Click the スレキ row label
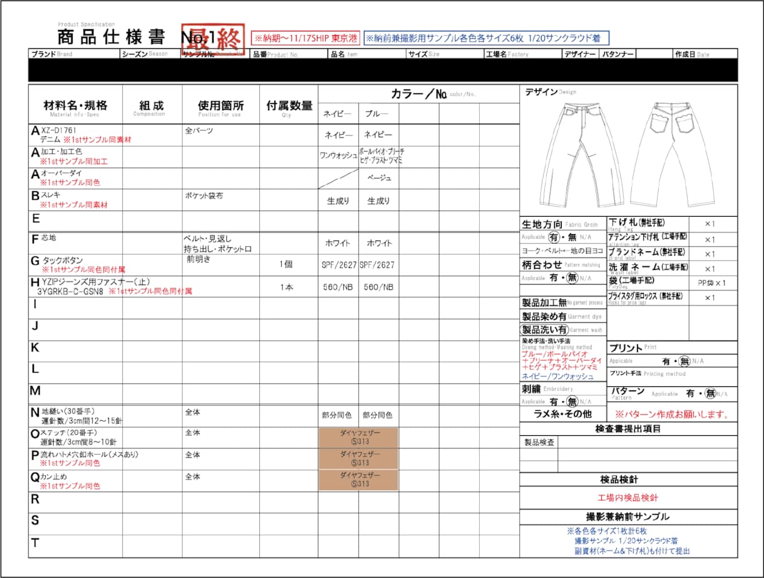This screenshot has height=578, width=764. click(51, 195)
